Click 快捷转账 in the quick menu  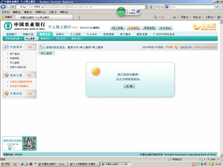pyautogui.click(x=14, y=58)
